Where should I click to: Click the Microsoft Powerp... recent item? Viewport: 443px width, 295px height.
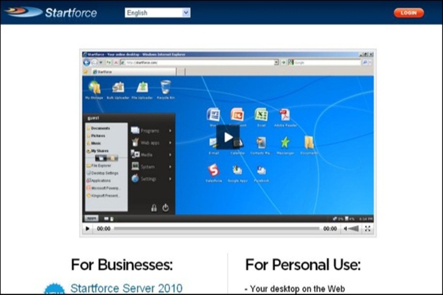(104, 188)
